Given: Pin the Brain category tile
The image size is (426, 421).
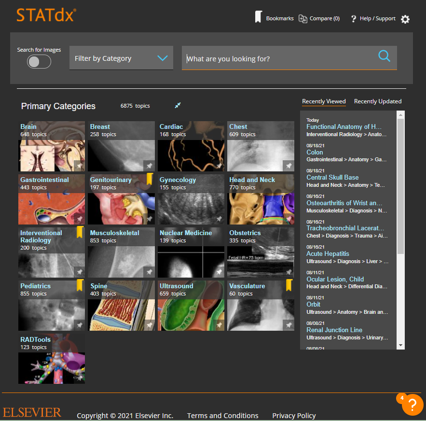Looking at the screenshot, I should (79, 166).
